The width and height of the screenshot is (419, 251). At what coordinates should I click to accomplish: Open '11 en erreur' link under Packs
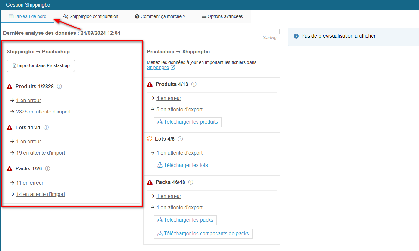point(30,183)
